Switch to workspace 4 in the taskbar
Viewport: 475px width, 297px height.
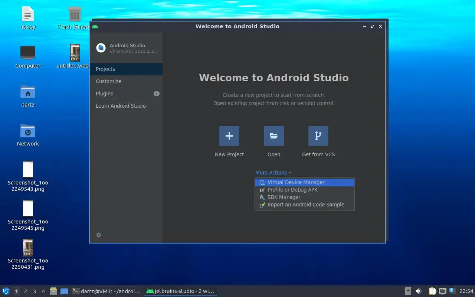(x=43, y=291)
